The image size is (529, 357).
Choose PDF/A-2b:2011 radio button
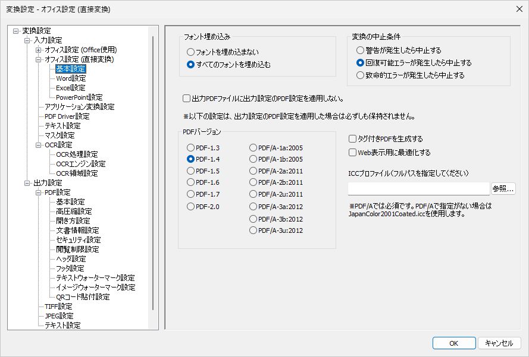click(253, 182)
